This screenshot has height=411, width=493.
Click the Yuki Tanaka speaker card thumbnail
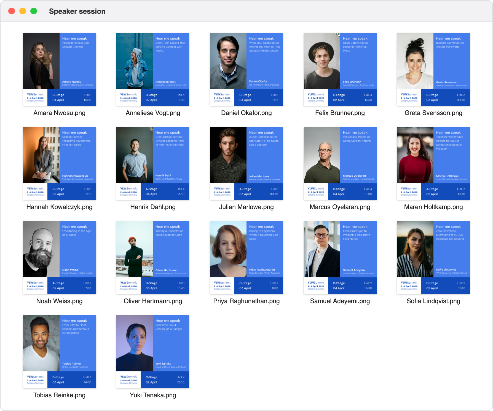[153, 352]
